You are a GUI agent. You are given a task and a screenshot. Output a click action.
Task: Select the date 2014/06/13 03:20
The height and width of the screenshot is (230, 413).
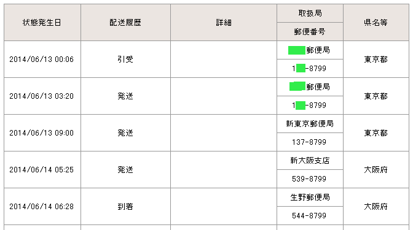(x=42, y=96)
